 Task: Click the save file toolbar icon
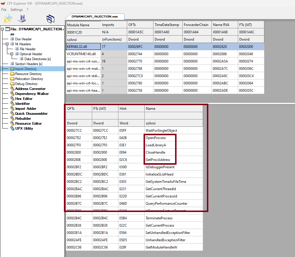[x=22, y=18]
